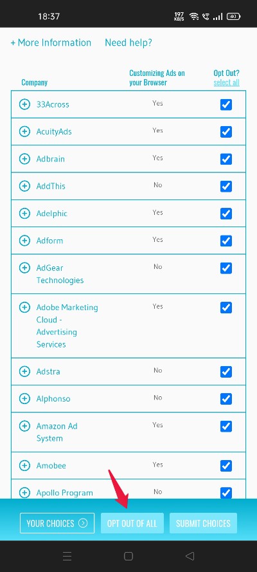
Task: Click the select all link
Action: pyautogui.click(x=226, y=82)
